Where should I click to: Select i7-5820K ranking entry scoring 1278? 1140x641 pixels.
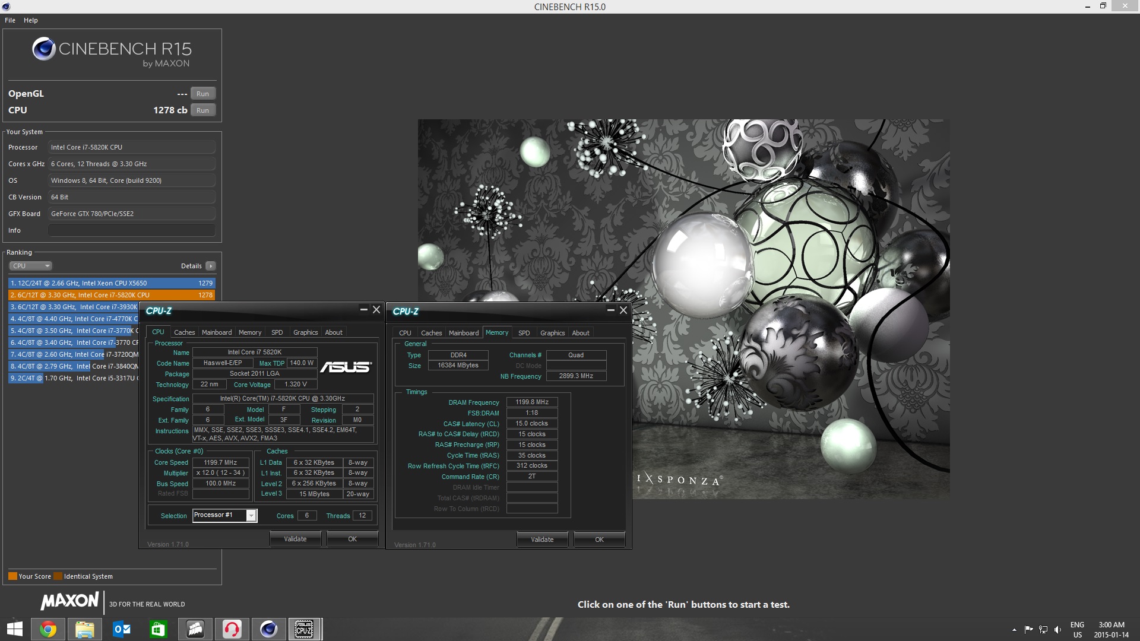pos(112,295)
